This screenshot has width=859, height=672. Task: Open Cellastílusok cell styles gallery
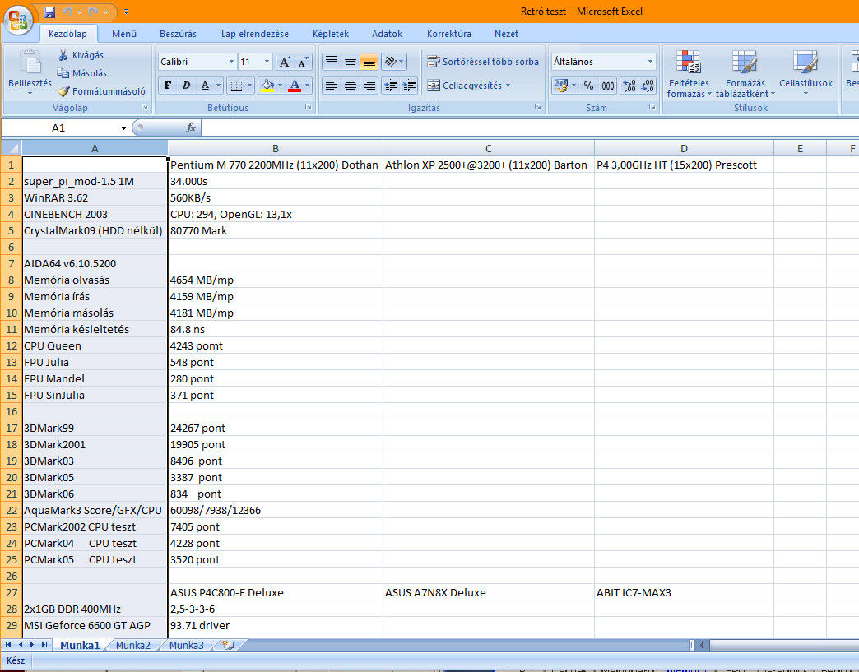[x=806, y=73]
